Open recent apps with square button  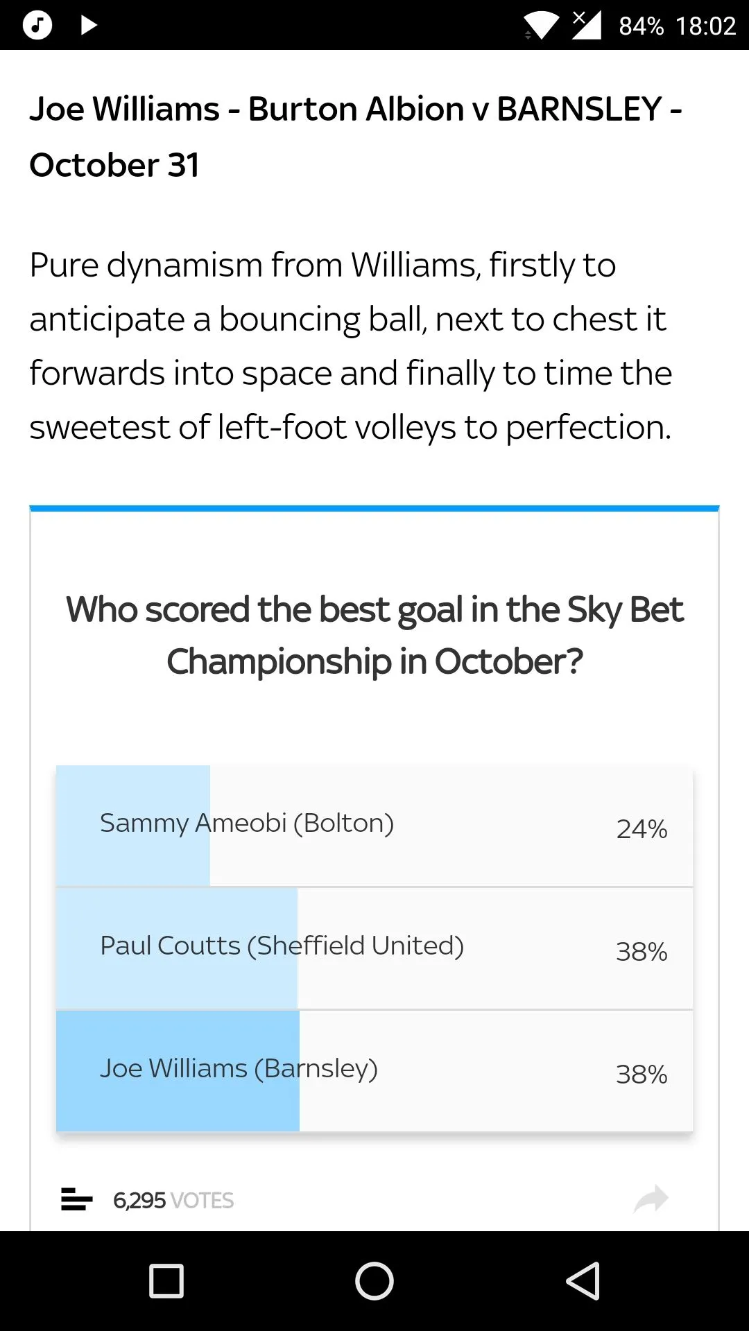click(x=166, y=1280)
